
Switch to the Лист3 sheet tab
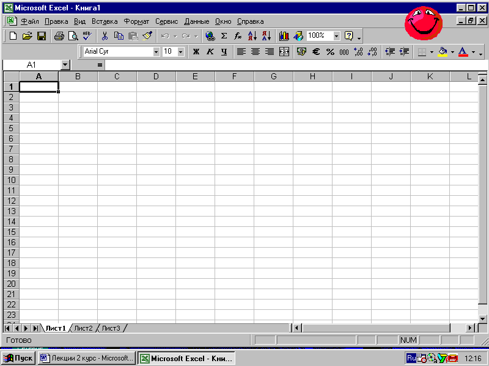tap(111, 328)
